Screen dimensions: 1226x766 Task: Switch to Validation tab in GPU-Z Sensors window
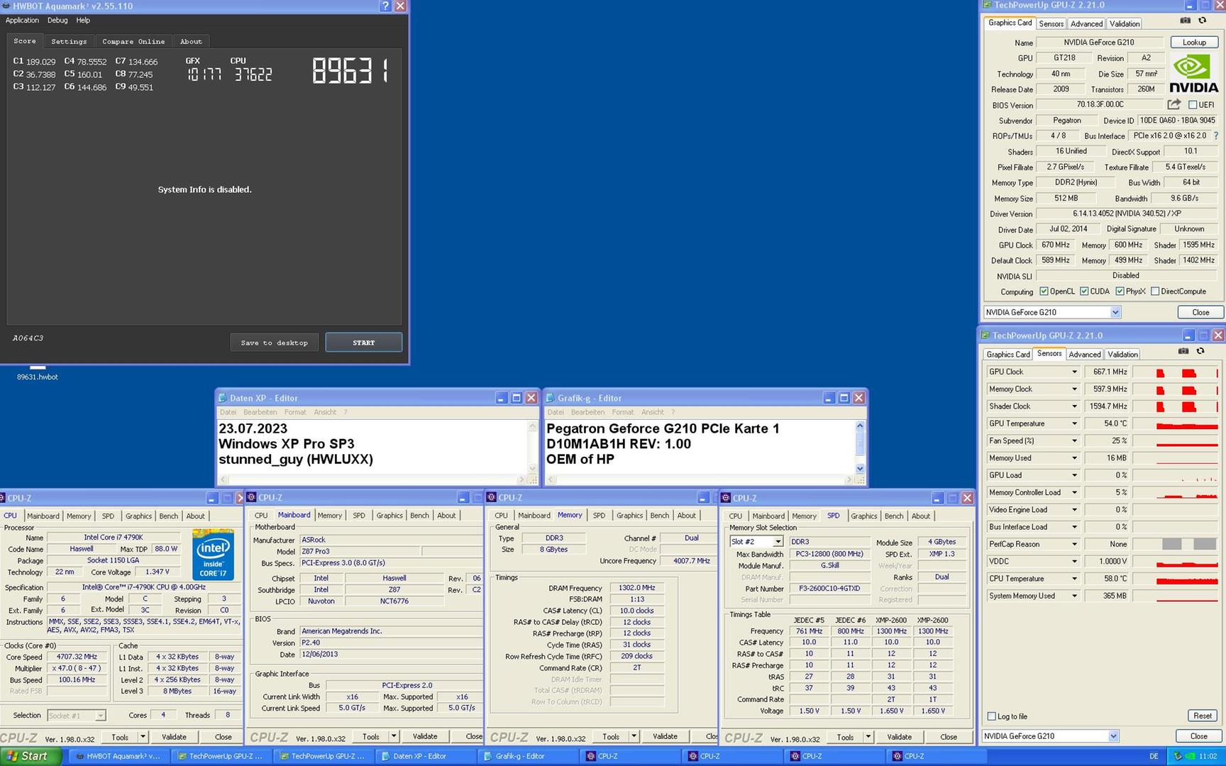point(1122,354)
